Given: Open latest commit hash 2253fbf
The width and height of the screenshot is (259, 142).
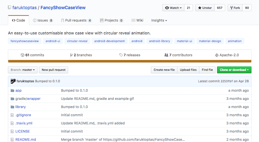Looking at the screenshot, I should tap(227, 81).
